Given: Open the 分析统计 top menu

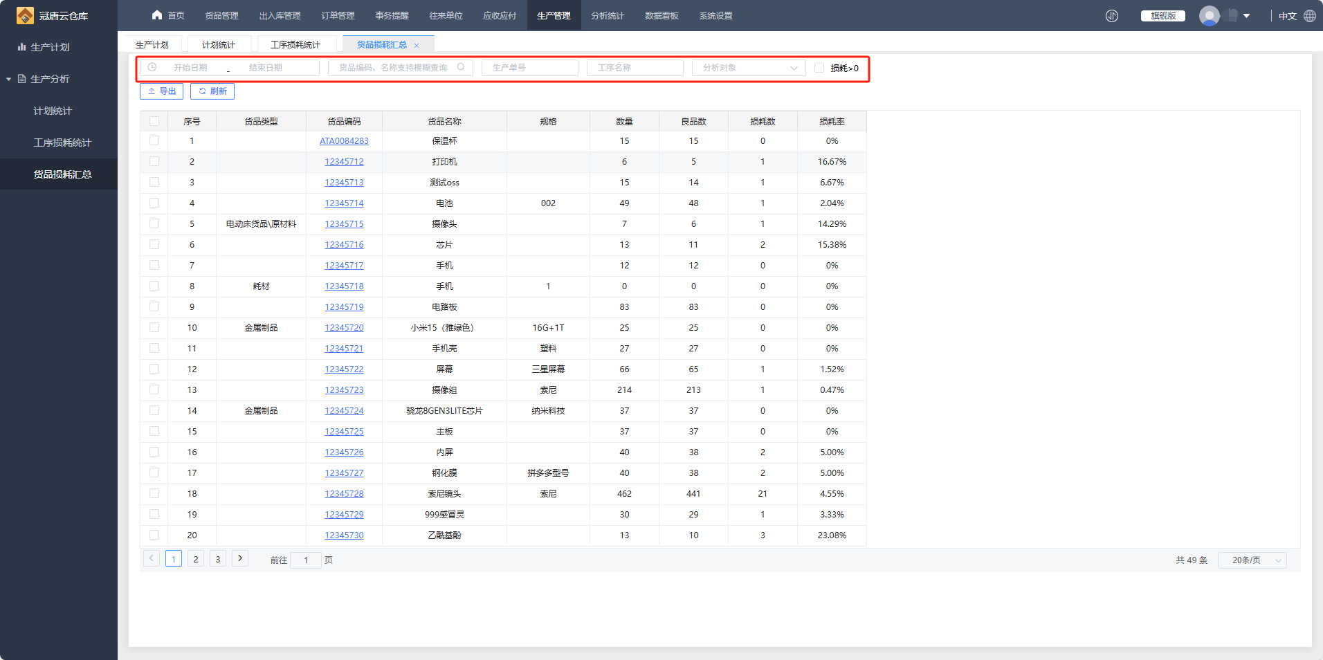Looking at the screenshot, I should tap(608, 15).
